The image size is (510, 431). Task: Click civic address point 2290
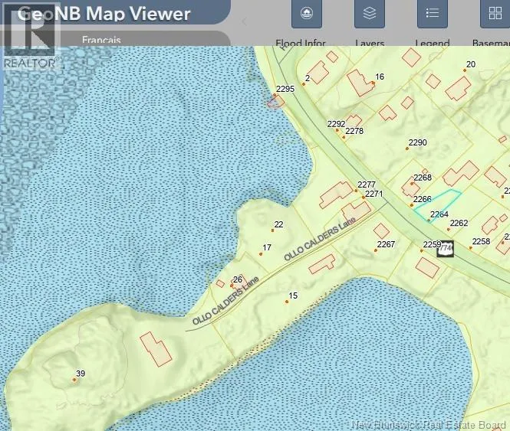pos(407,149)
